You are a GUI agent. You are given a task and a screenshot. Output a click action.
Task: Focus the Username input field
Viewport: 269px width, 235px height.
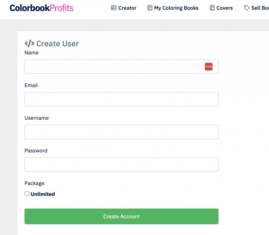[x=121, y=132]
